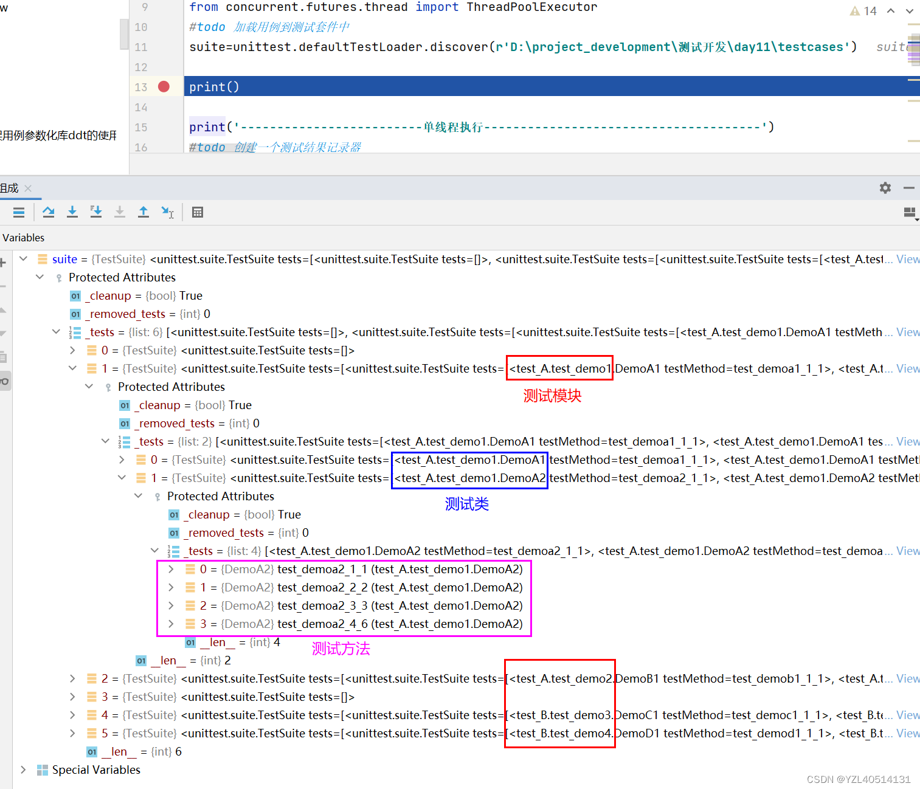Click View link on _tests list: 6 row
Screen dimensions: 920x789
click(908, 332)
